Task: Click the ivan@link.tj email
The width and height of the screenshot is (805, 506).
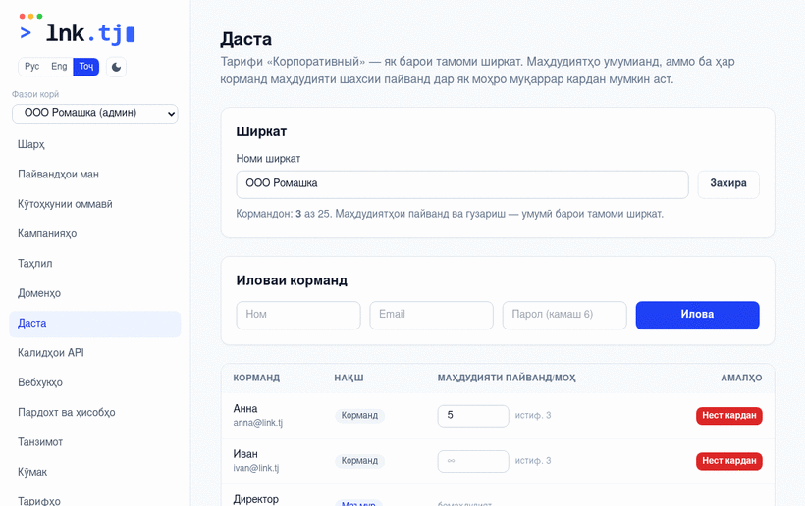Action: pyautogui.click(x=255, y=468)
